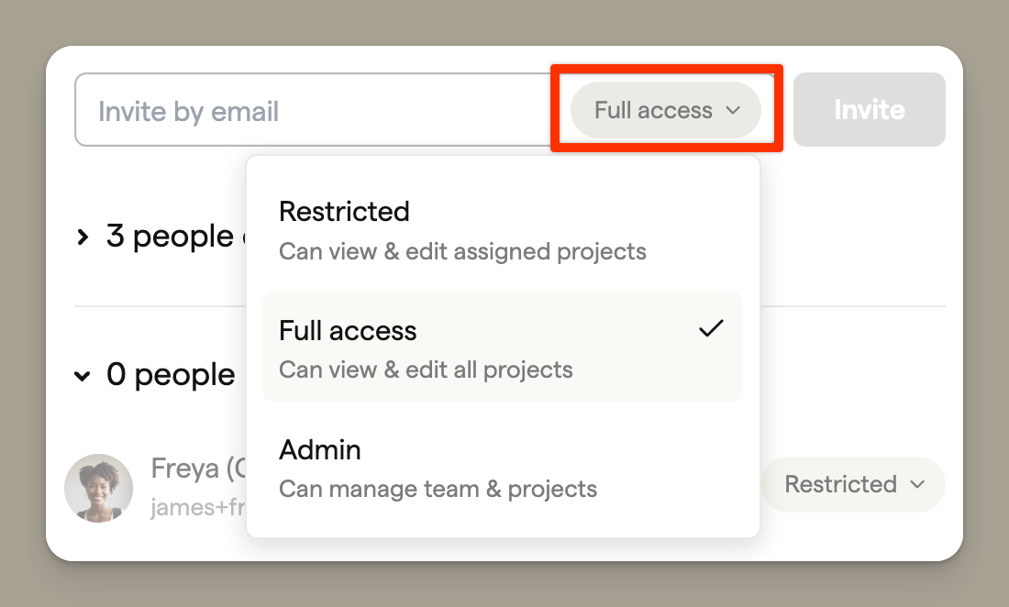Click Freya's name text
Viewport: 1009px width, 607px height.
[198, 469]
